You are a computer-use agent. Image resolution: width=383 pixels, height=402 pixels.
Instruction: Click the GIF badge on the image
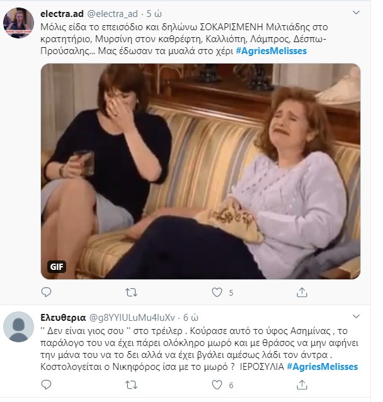tap(57, 267)
